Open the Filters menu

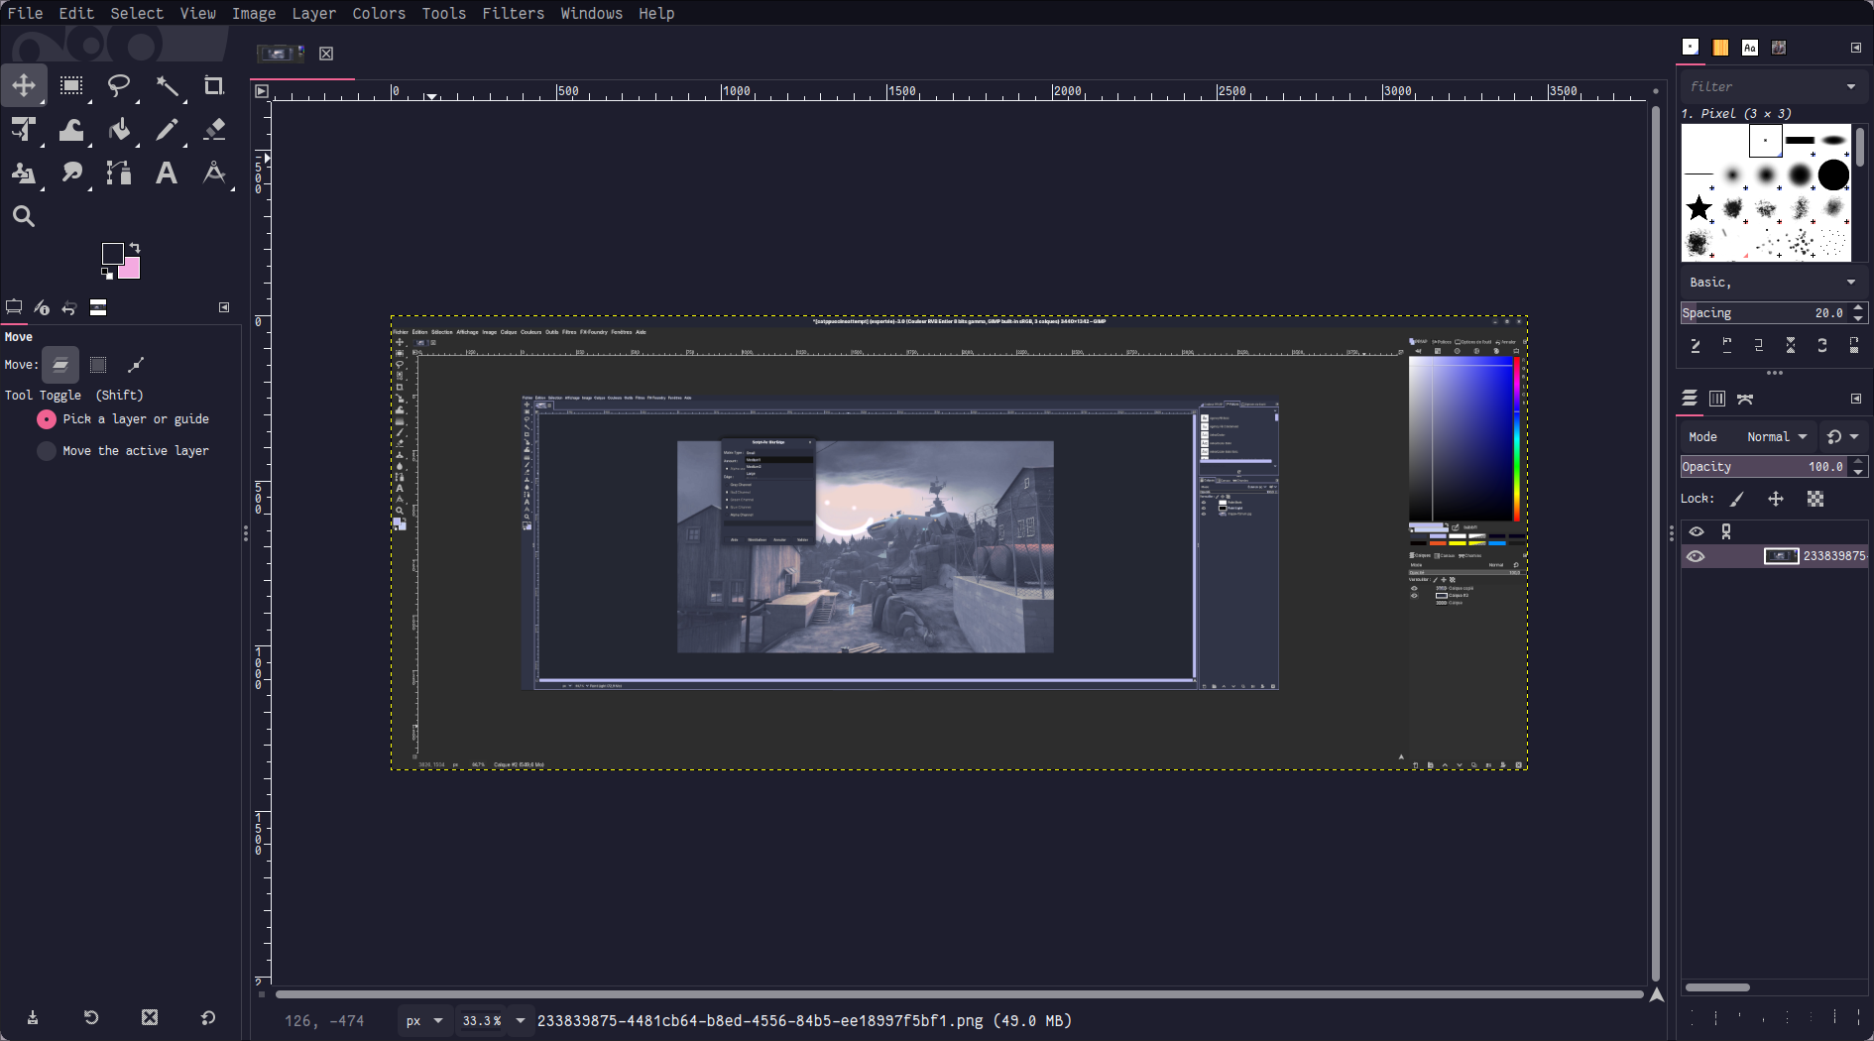[513, 13]
